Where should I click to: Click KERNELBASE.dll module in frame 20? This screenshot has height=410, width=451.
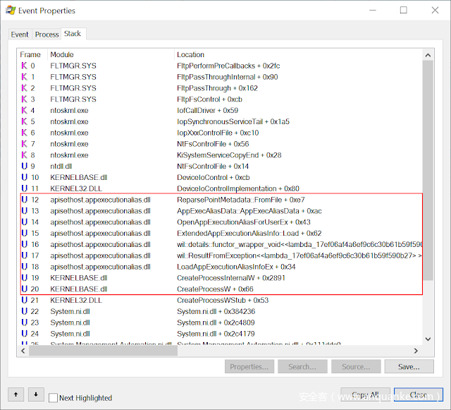point(79,289)
